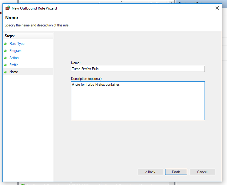
Task: Click Finish to create the rule
Action: click(176, 172)
